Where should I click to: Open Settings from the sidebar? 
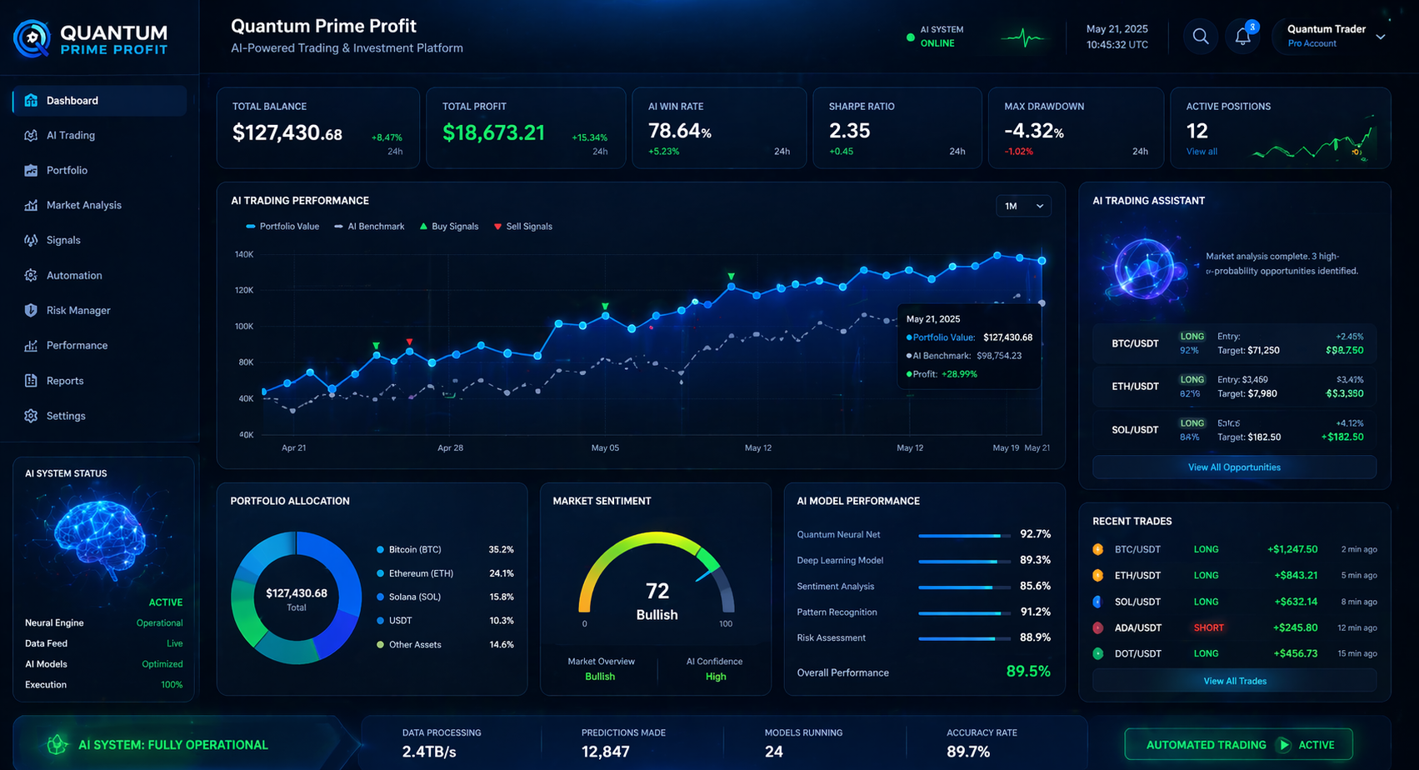[x=65, y=416]
